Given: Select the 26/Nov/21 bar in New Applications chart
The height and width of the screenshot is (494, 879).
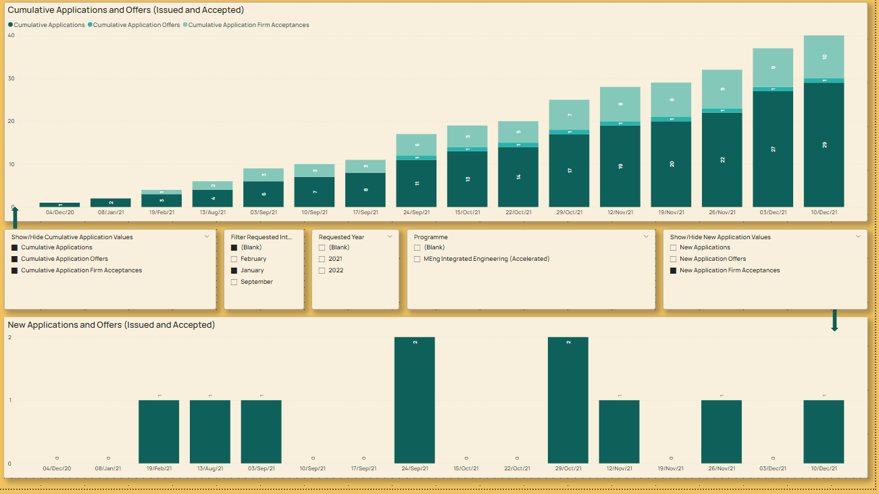Looking at the screenshot, I should pos(722,432).
